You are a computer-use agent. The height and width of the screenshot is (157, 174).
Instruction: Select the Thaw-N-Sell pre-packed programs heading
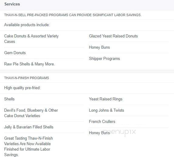pyautogui.click(x=73, y=15)
